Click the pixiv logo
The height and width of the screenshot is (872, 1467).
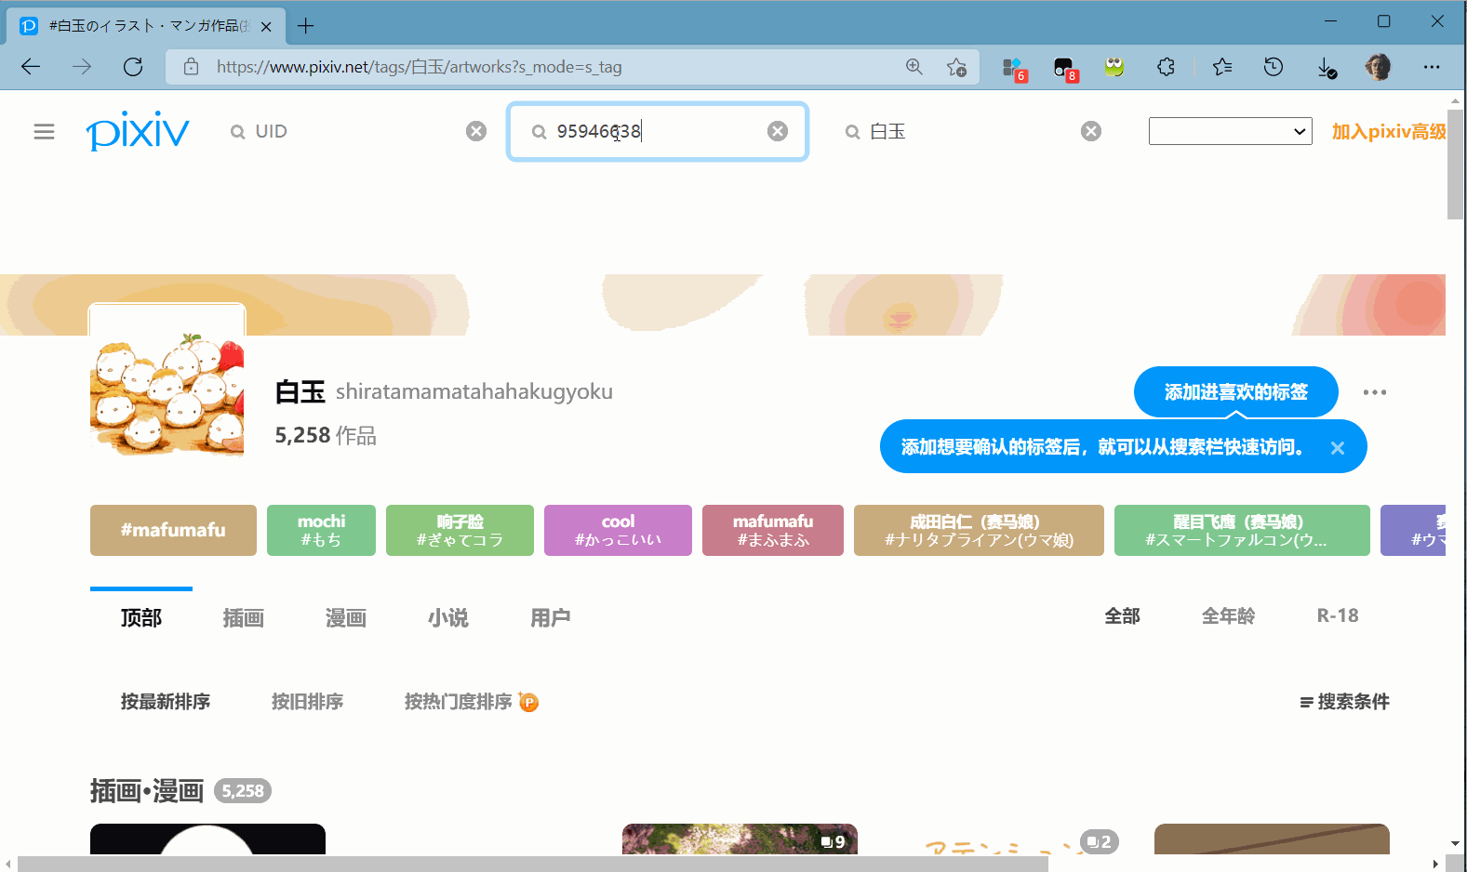click(138, 131)
